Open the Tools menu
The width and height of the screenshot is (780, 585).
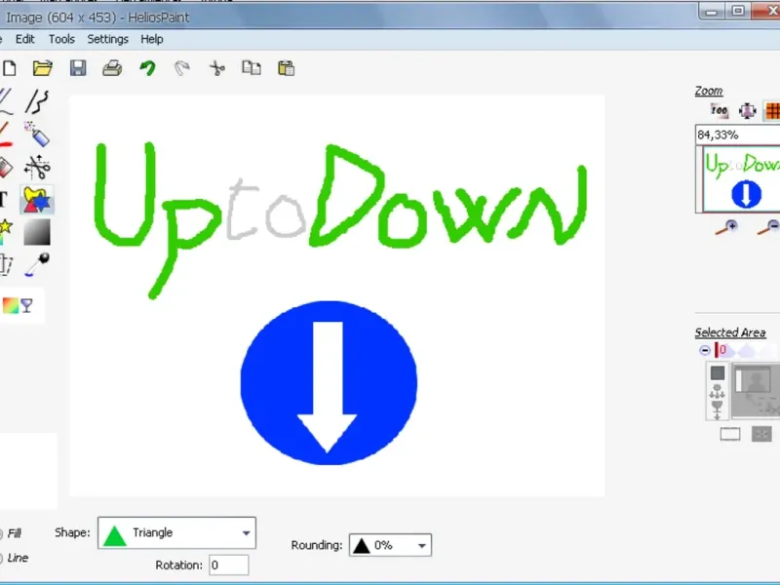pos(61,39)
